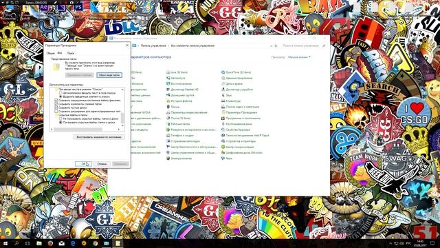
Task: Open the Windows Start button
Action: pos(5,243)
